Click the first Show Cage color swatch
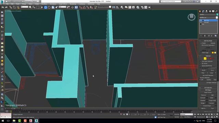 coord(213,53)
